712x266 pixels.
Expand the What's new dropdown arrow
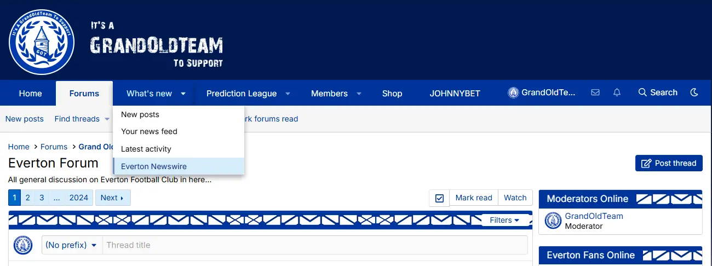183,94
